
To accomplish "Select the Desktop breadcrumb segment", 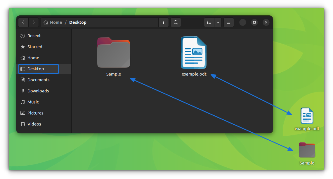I will click(78, 22).
